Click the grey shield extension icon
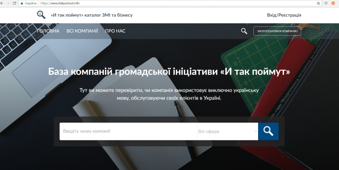 [326, 3]
